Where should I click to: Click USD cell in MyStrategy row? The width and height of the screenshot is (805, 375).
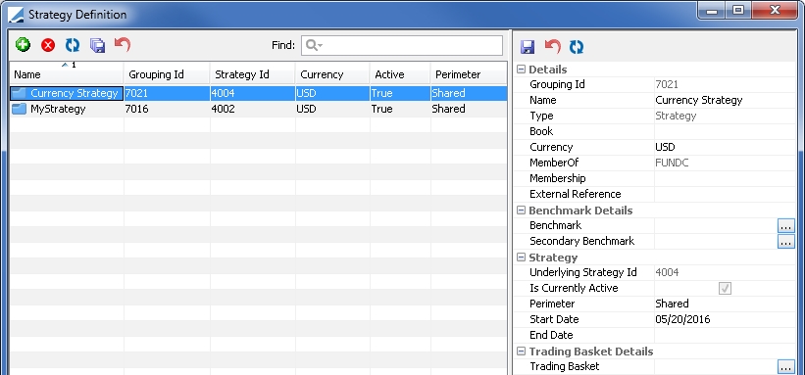pyautogui.click(x=332, y=109)
